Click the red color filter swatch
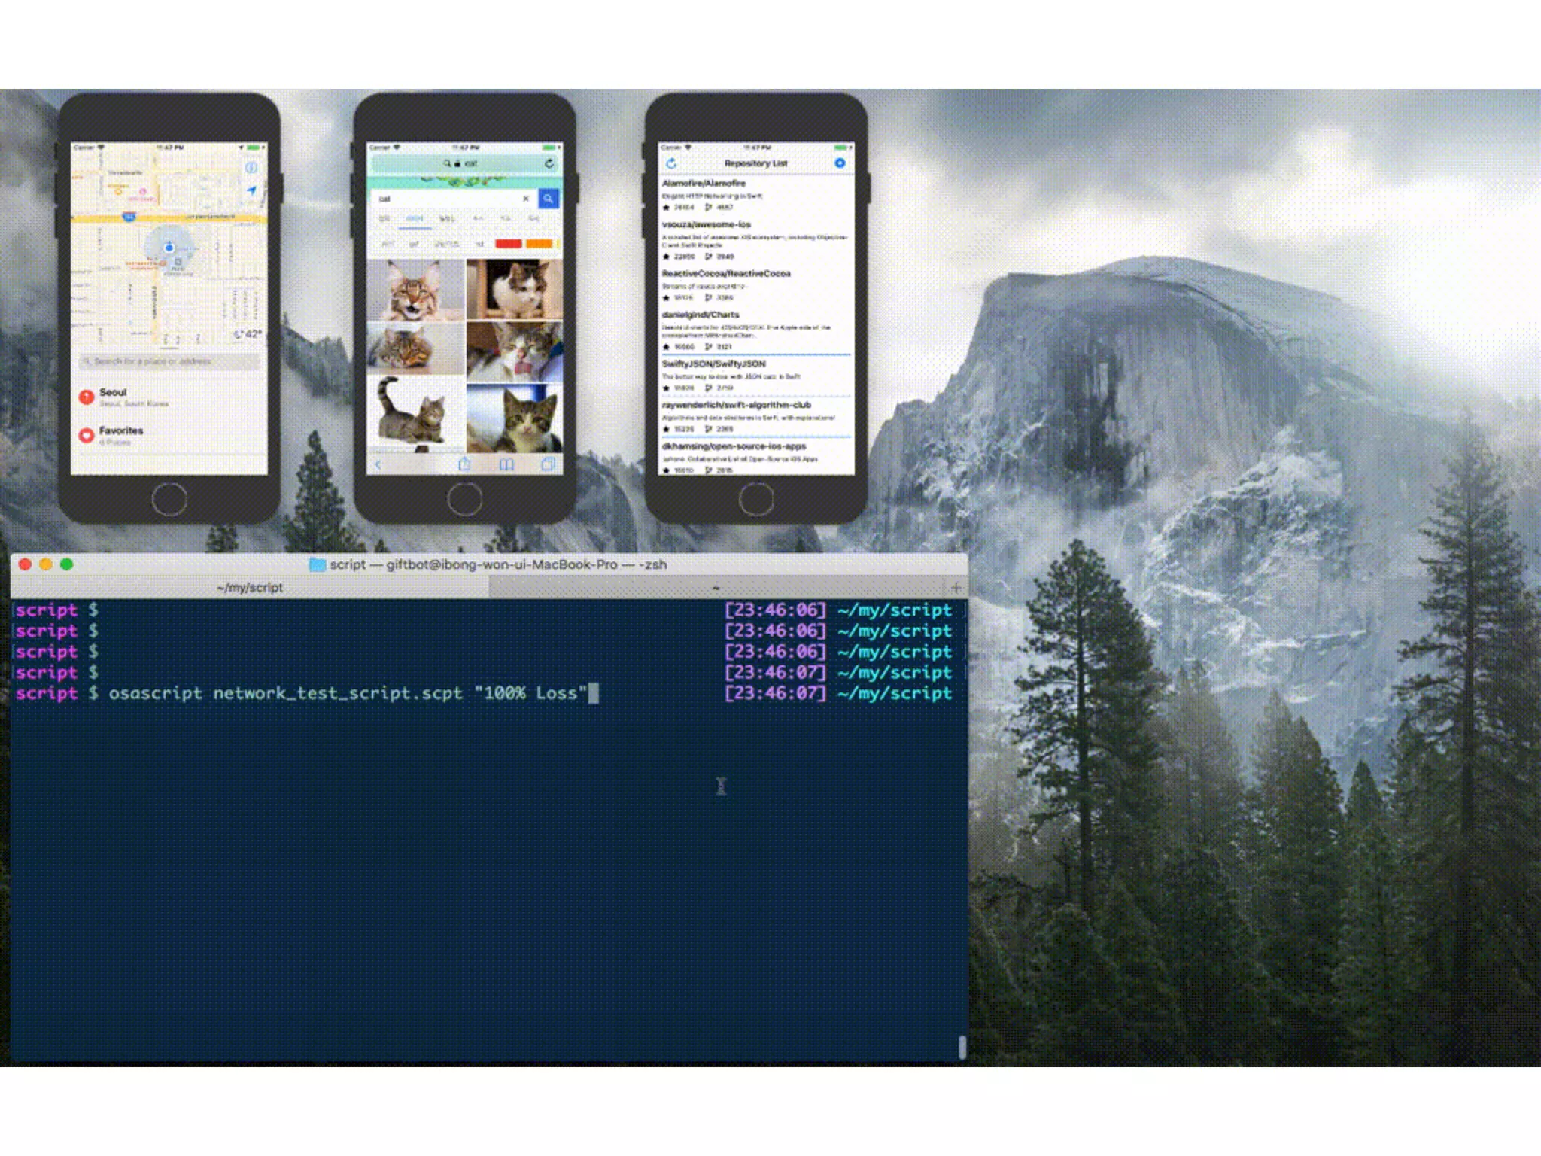Screen dimensions: 1541x1156 tap(508, 244)
